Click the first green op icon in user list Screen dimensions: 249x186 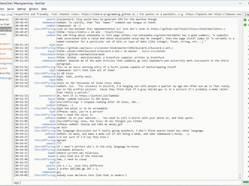[245, 19]
